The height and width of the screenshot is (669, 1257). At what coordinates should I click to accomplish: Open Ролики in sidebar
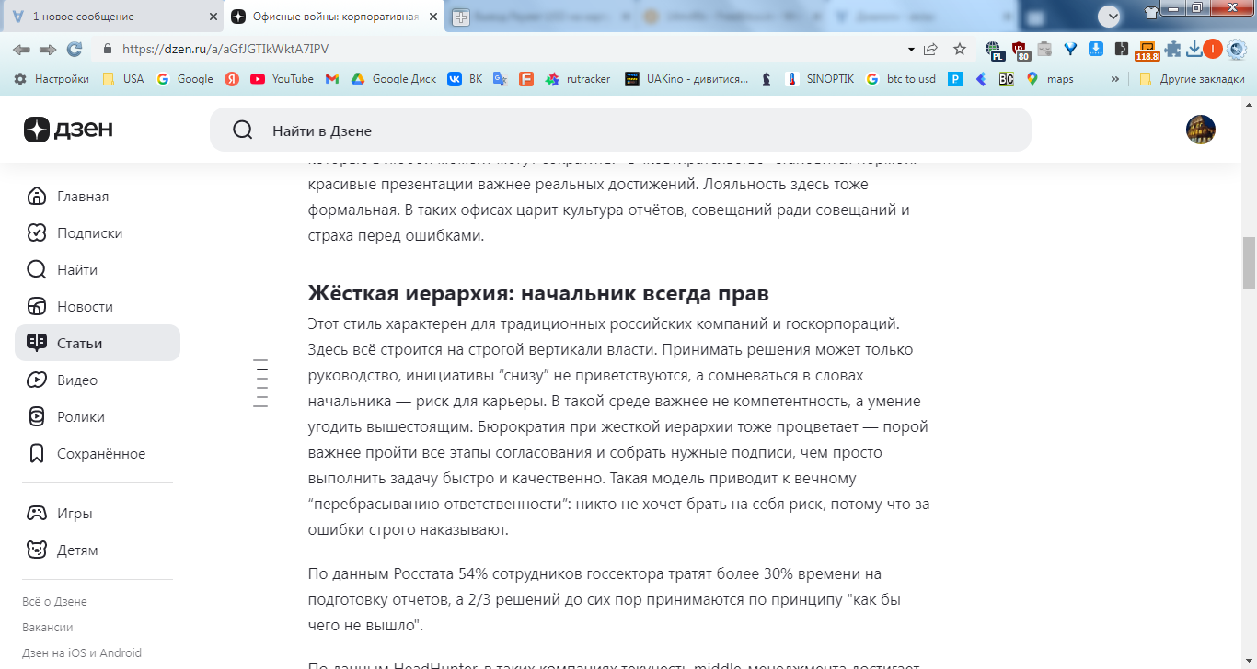click(98, 417)
